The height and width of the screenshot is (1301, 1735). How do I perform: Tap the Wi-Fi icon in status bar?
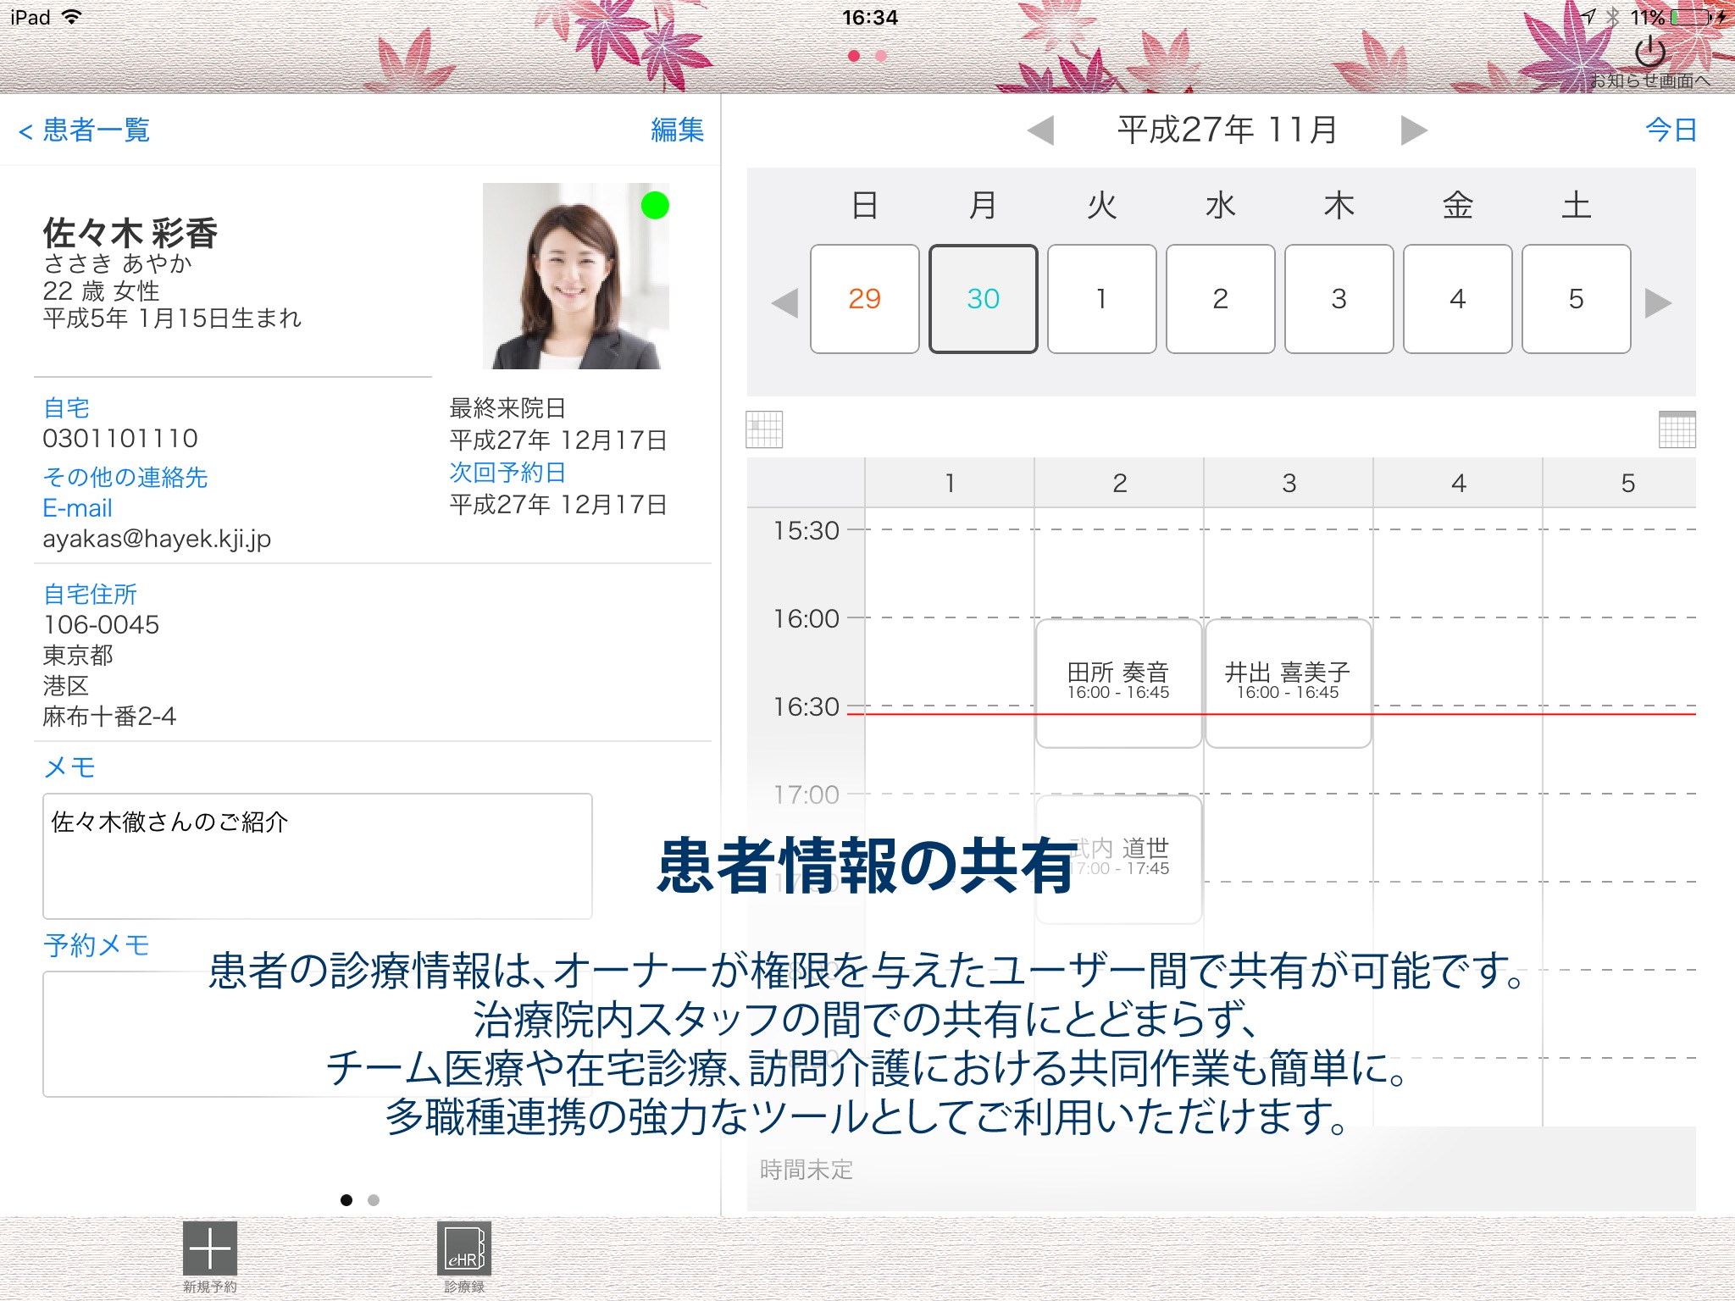point(72,17)
